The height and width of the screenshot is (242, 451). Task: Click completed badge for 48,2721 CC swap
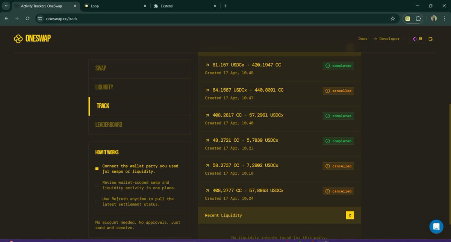coord(338,141)
